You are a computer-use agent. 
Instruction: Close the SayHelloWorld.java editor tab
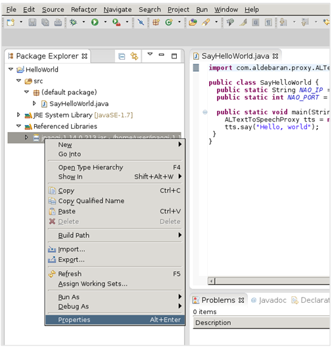click(275, 56)
